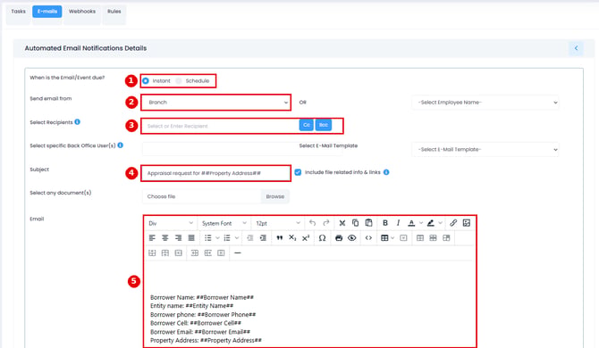Image resolution: width=599 pixels, height=348 pixels.
Task: Show info tooltip for Back Office User(s)
Action: click(121, 145)
